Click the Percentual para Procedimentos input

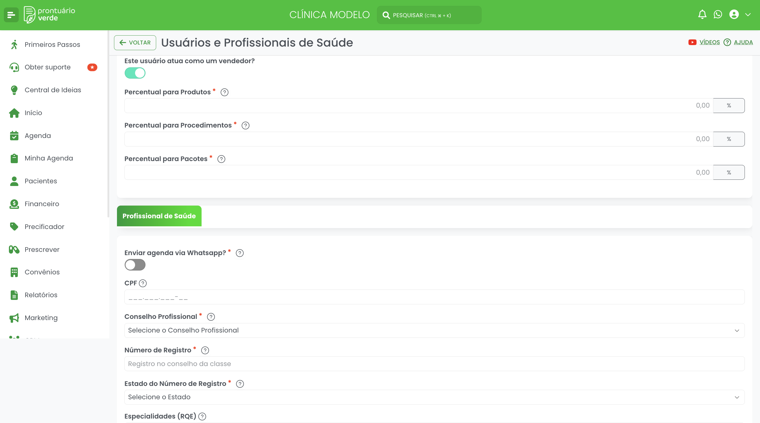419,139
